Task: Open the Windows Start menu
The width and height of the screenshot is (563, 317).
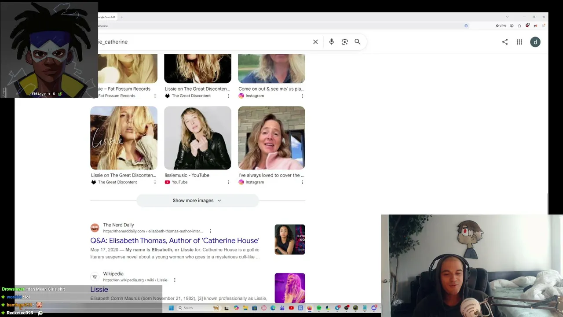Action: 171,308
